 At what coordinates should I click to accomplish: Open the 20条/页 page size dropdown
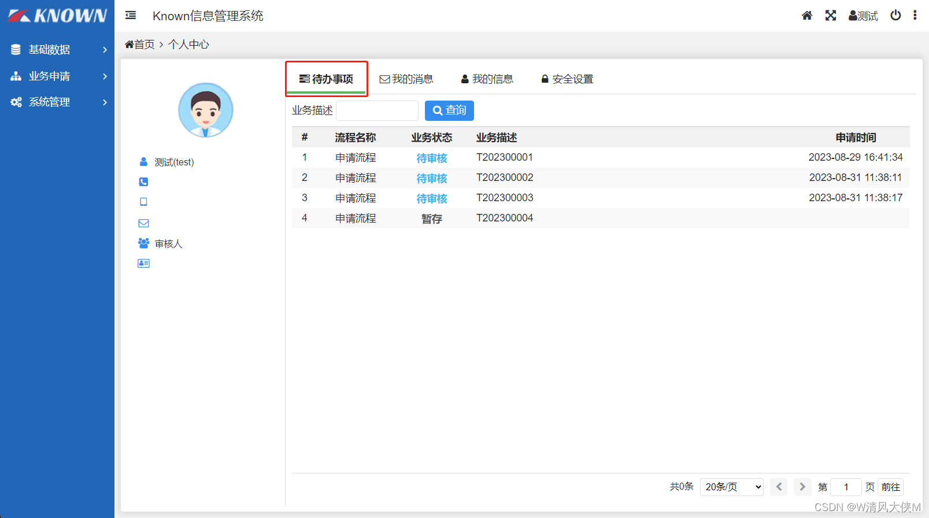click(732, 487)
